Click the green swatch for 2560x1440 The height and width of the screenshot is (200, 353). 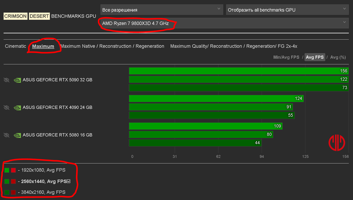coord(7,181)
